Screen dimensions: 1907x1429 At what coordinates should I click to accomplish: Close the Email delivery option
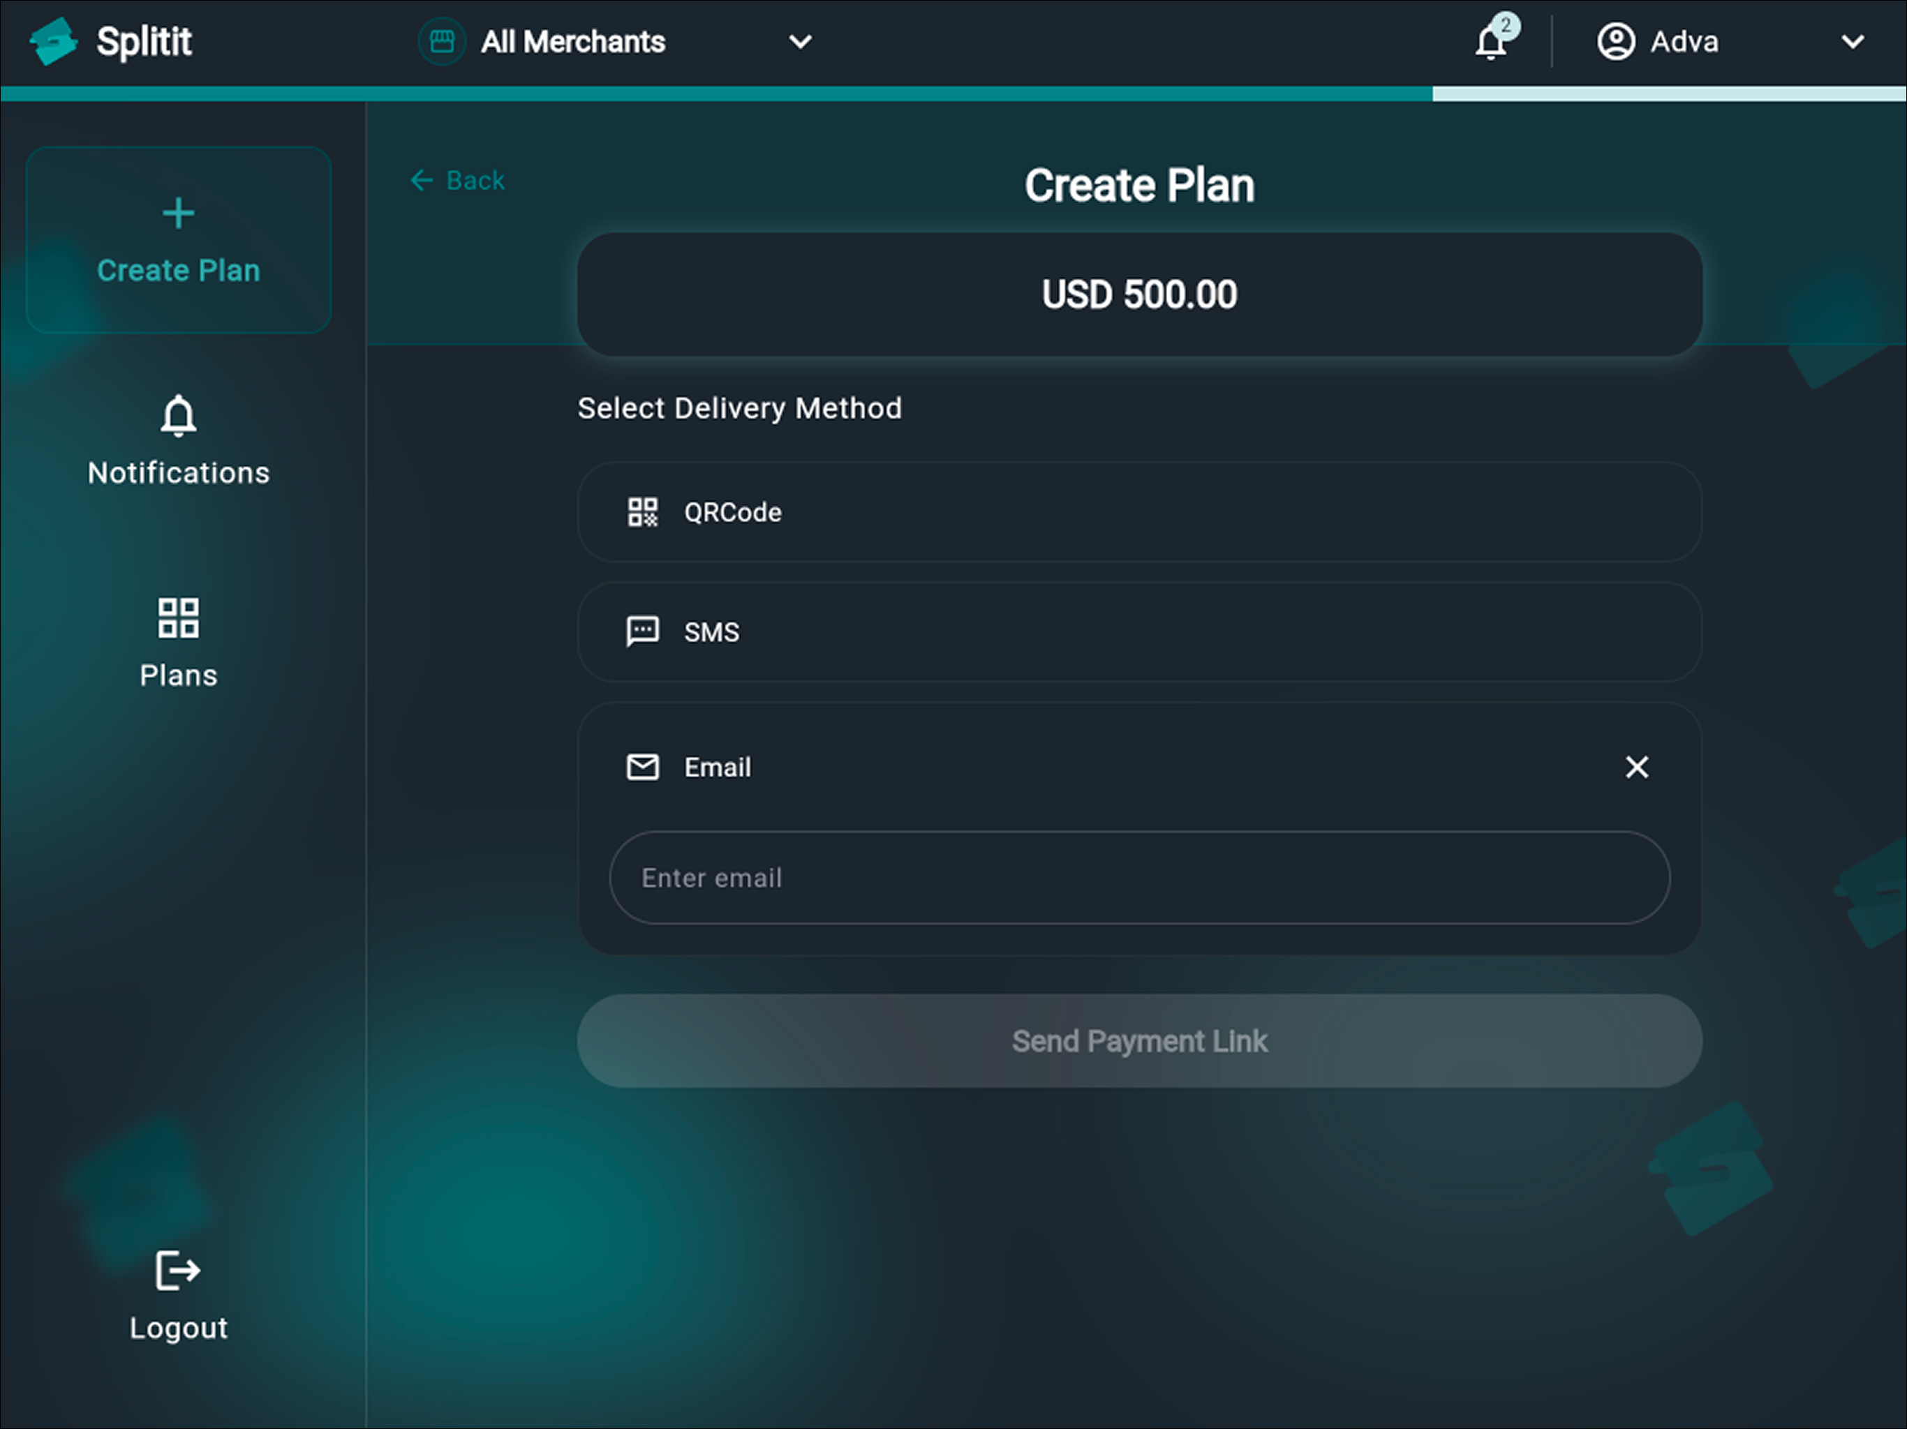coord(1636,767)
